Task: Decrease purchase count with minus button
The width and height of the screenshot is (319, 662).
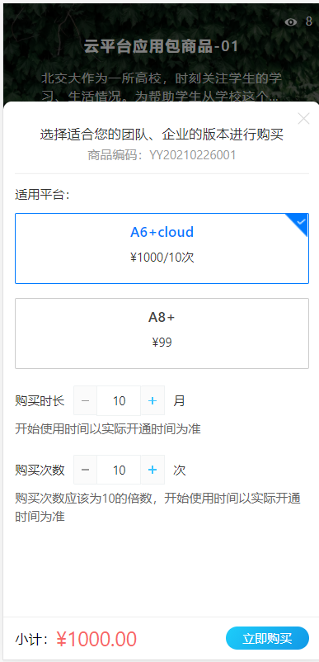Action: pos(86,470)
